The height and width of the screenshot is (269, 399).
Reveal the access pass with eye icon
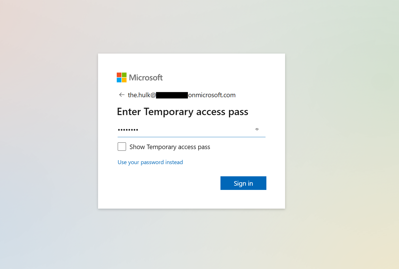tap(257, 129)
